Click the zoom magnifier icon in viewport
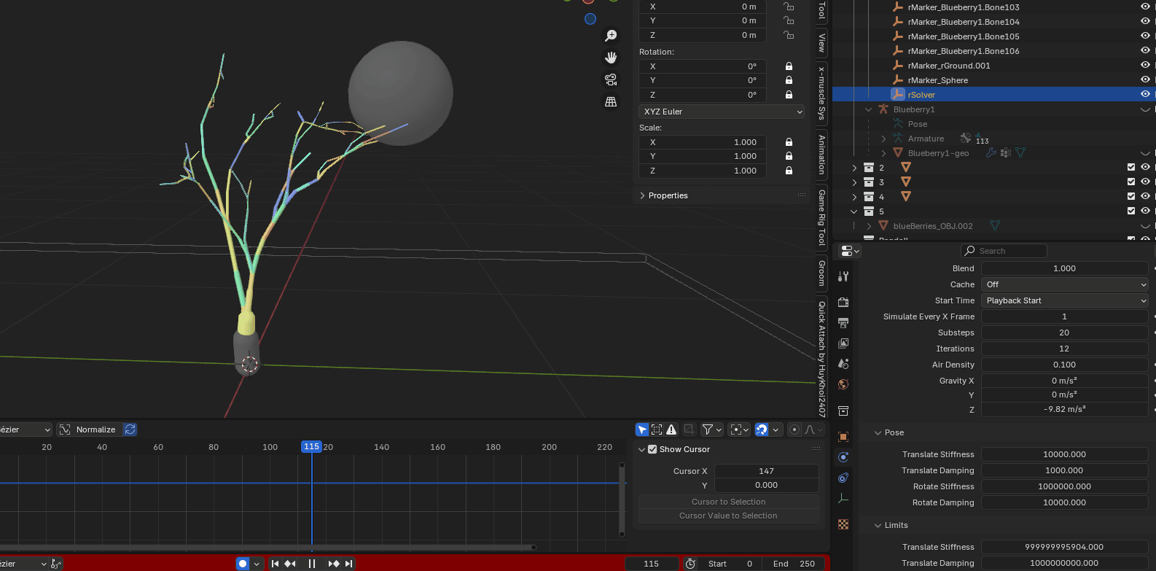The width and height of the screenshot is (1156, 571). tap(611, 36)
